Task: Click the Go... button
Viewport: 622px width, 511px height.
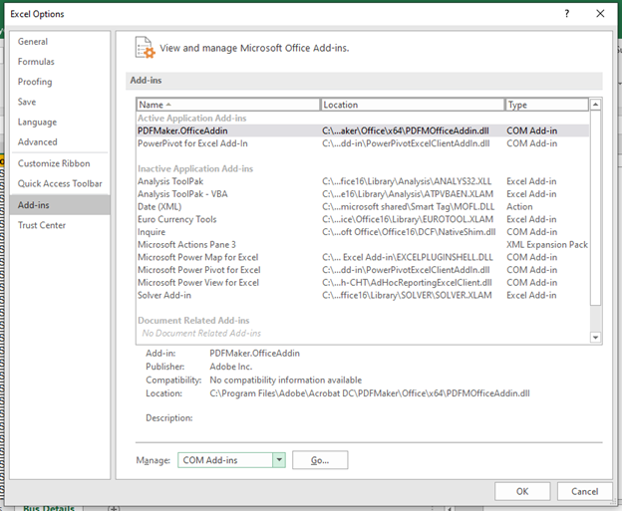Action: point(320,460)
